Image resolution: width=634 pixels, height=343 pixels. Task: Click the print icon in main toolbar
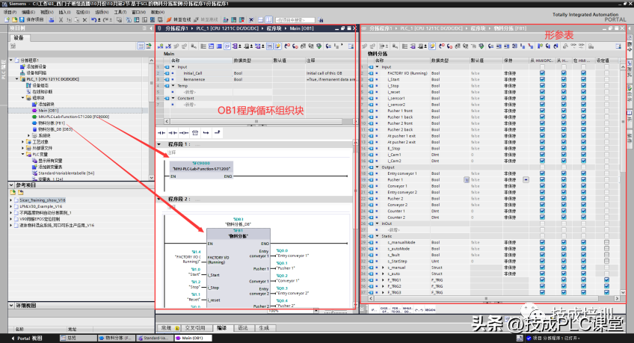click(52, 19)
